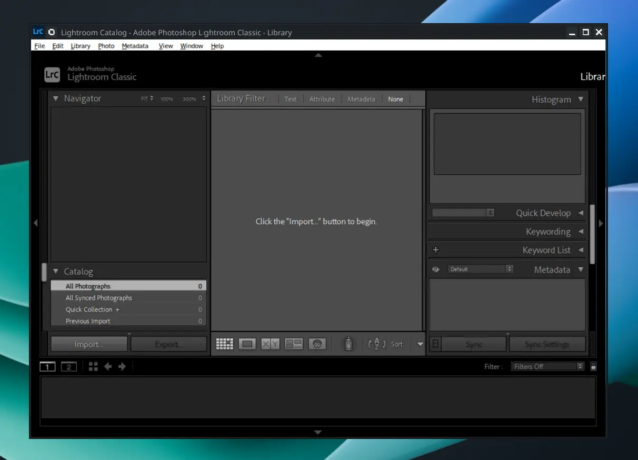
Task: Open the Filters Off dropdown
Action: pos(547,367)
